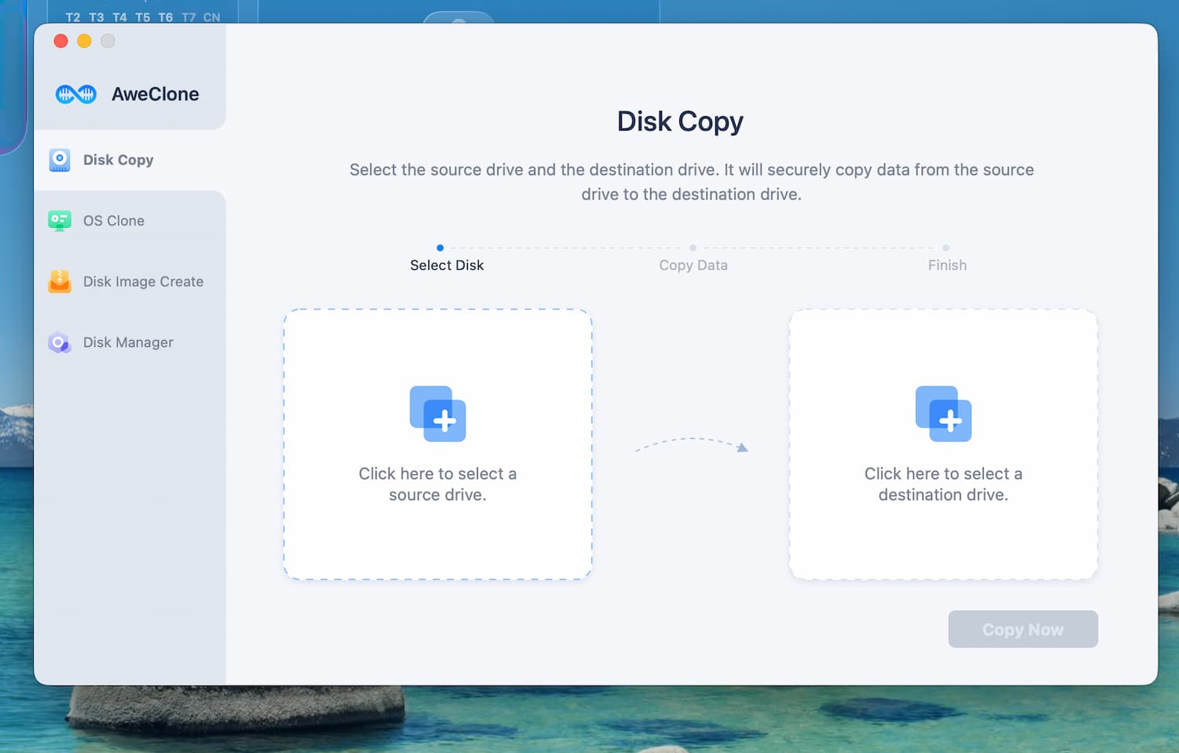
Task: Click the Disk Image Create orange icon
Action: (x=60, y=281)
